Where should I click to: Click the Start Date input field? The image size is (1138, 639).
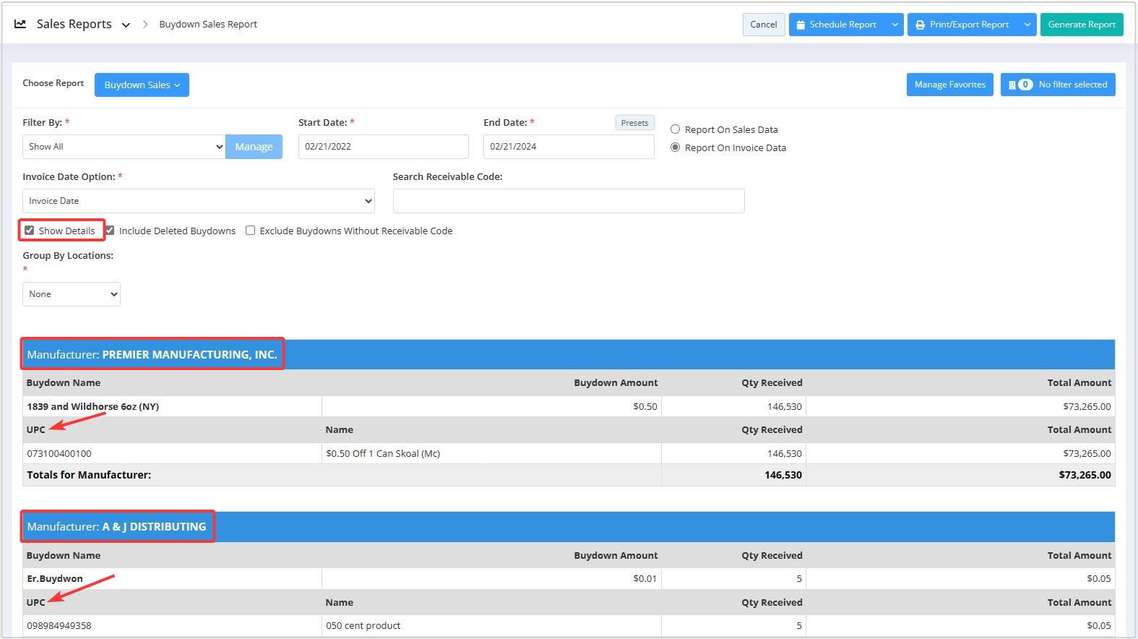[383, 147]
